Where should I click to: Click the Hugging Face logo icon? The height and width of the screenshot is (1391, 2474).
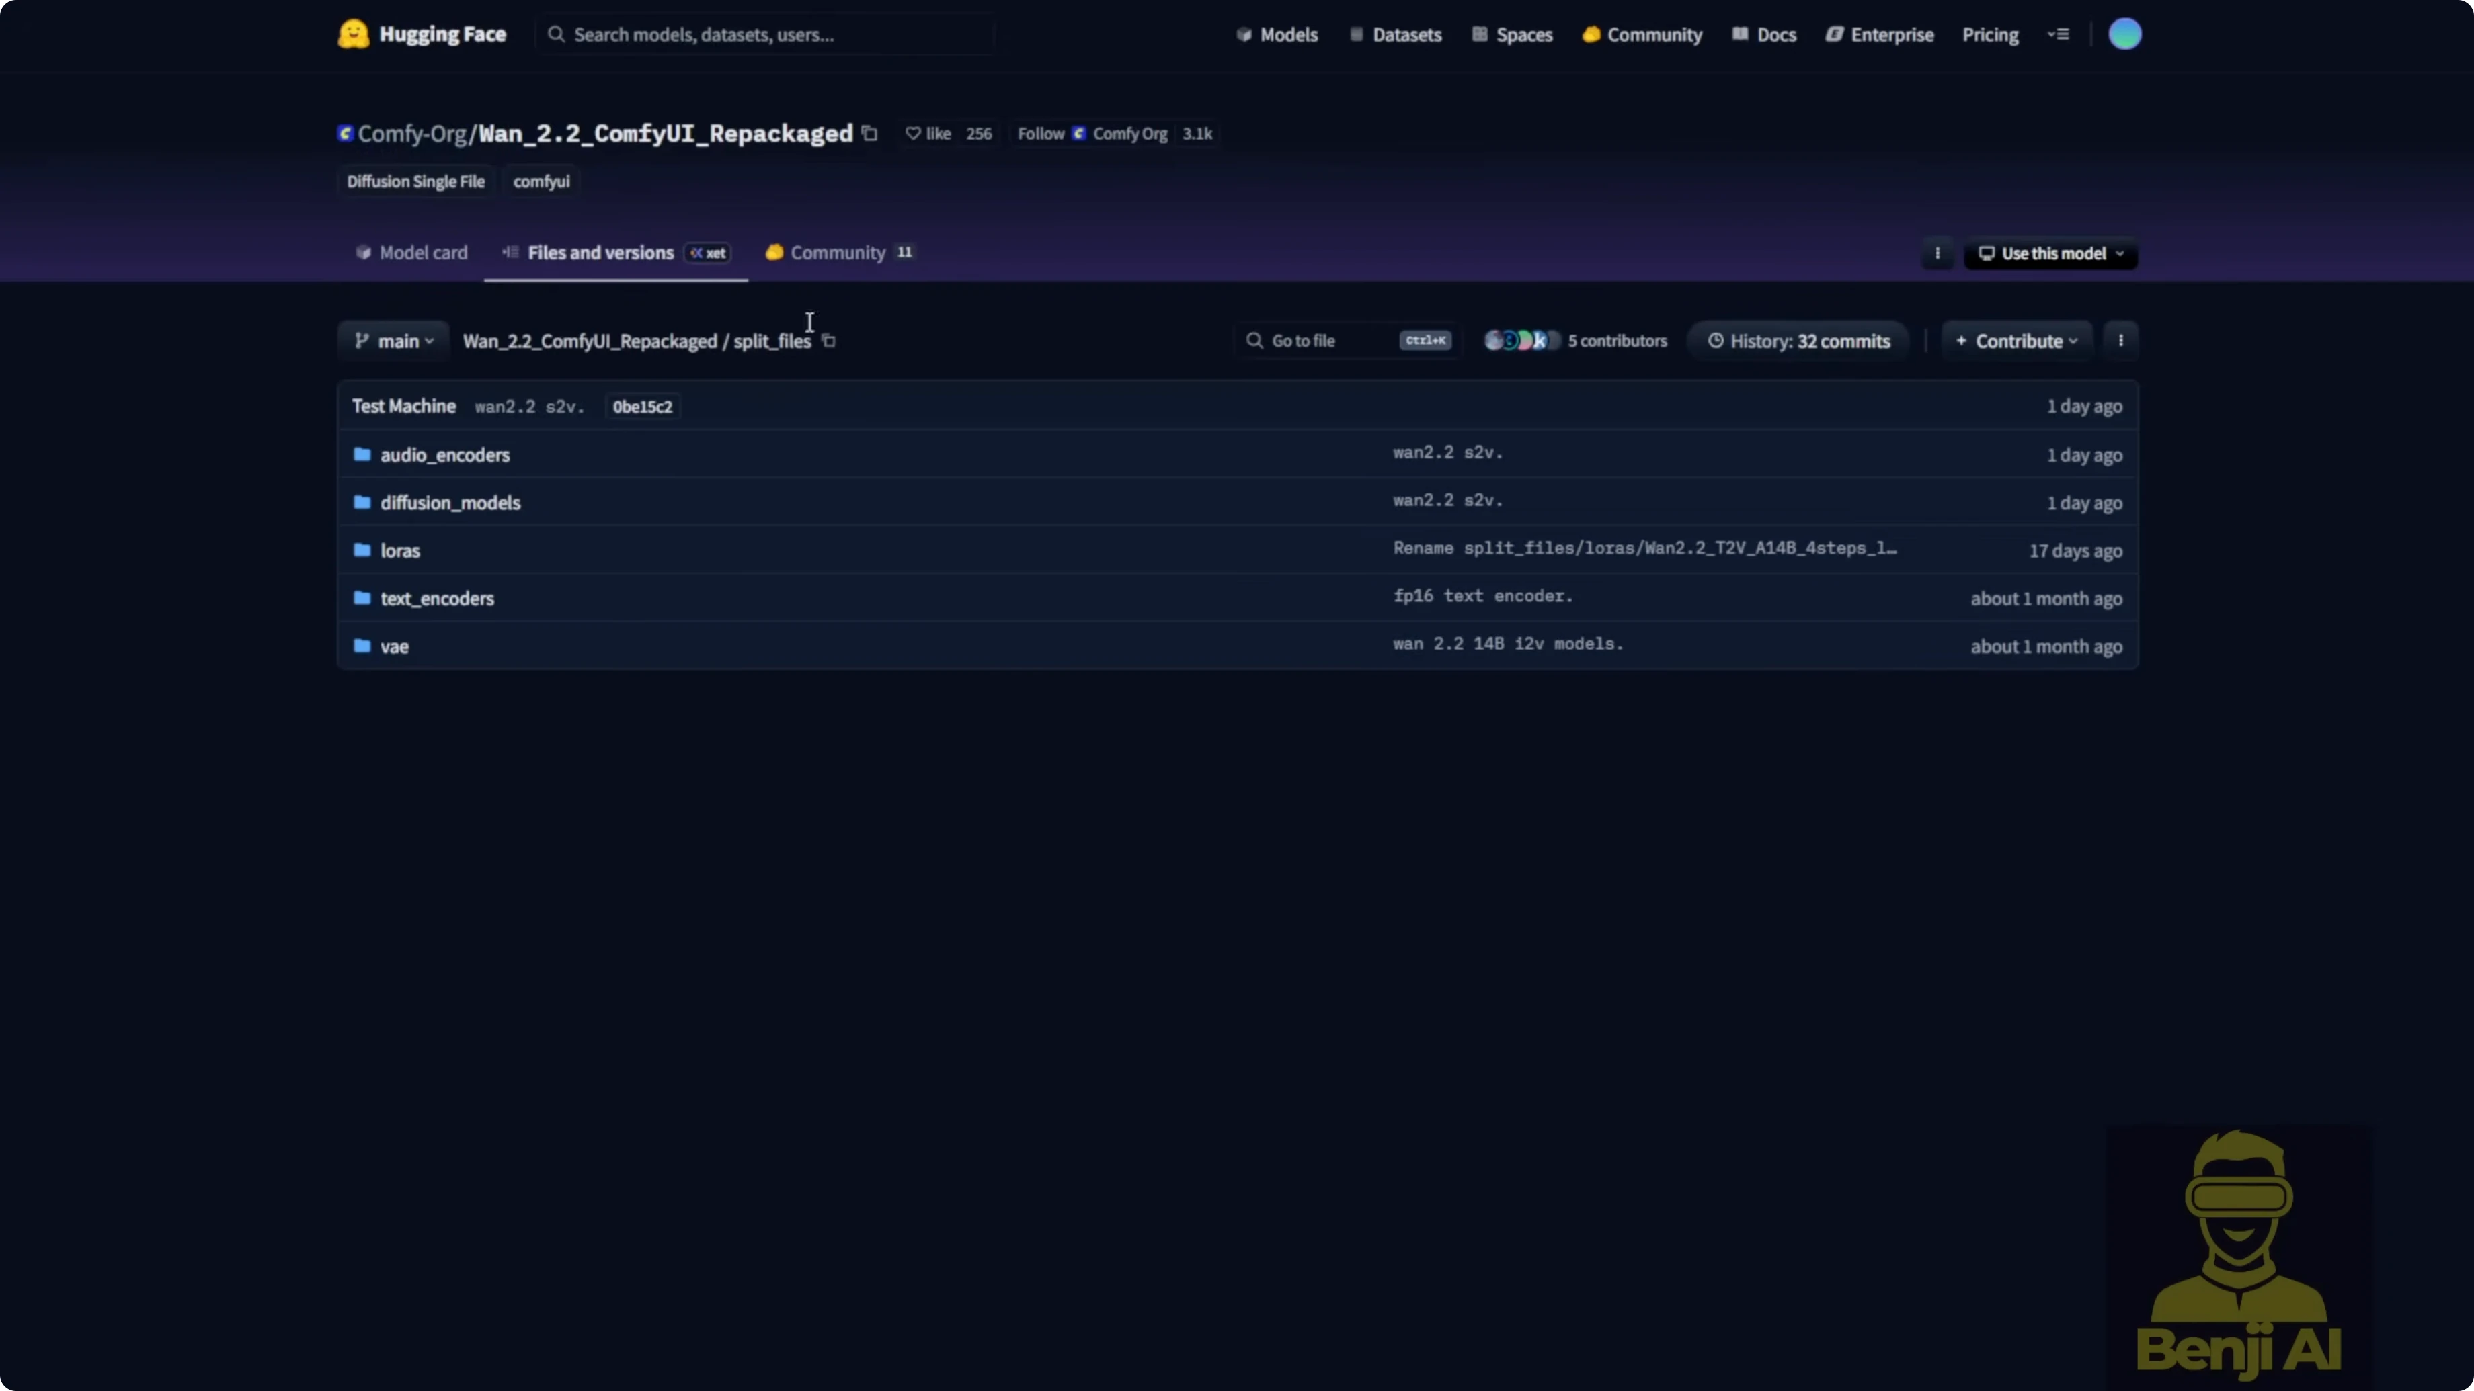click(354, 34)
